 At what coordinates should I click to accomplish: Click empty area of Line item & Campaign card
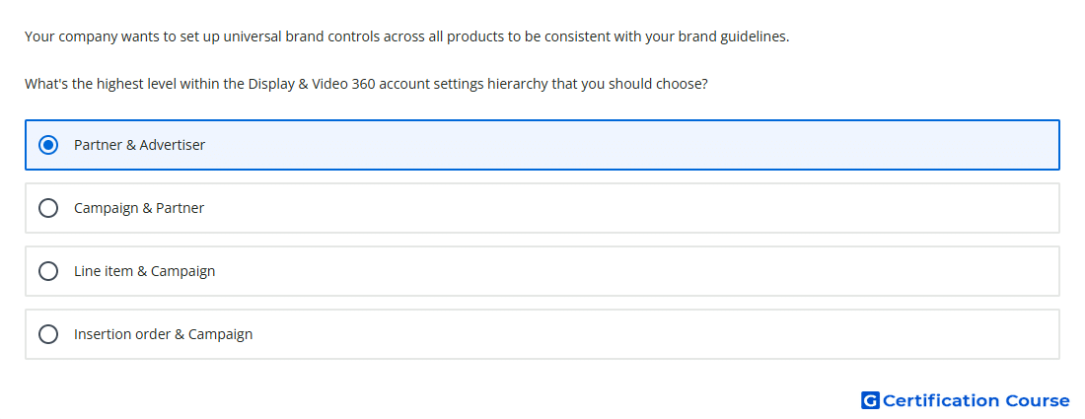[622, 271]
